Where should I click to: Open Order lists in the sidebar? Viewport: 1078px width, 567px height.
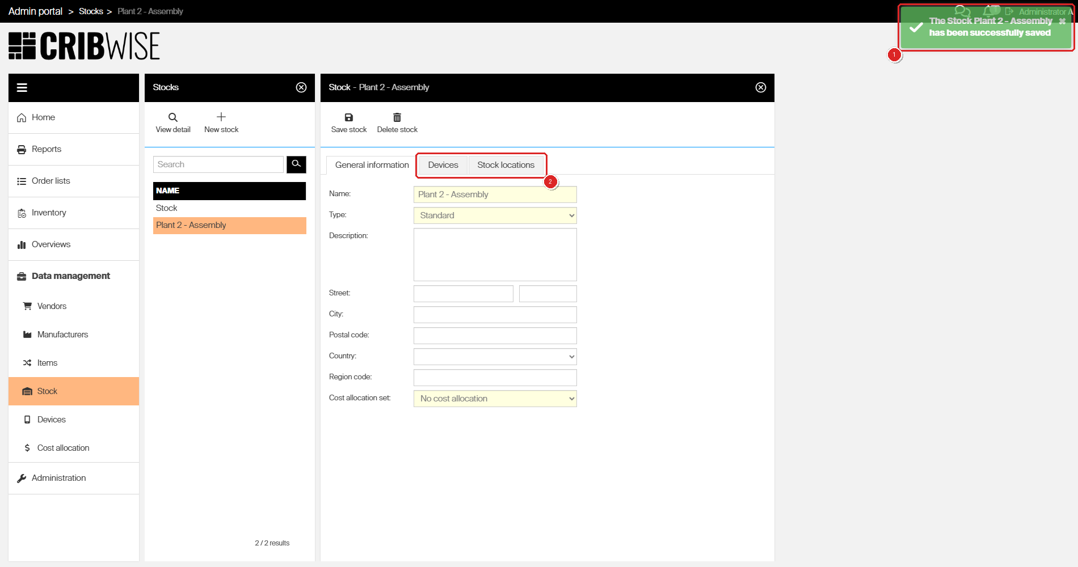point(74,181)
